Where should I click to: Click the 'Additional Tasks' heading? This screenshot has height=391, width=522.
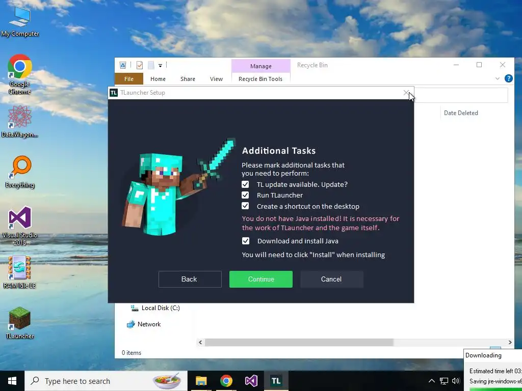[x=279, y=151]
